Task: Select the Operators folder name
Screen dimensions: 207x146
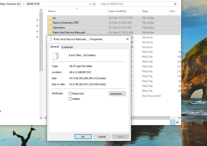Action: [x=59, y=28]
